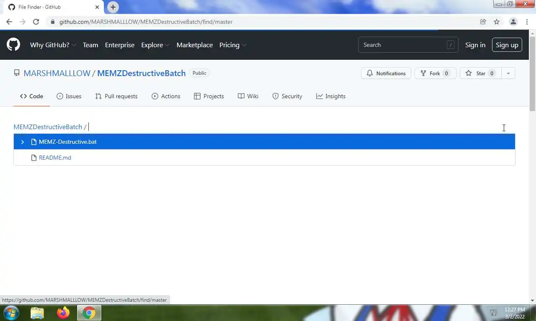Click the README.md file icon

pos(34,158)
